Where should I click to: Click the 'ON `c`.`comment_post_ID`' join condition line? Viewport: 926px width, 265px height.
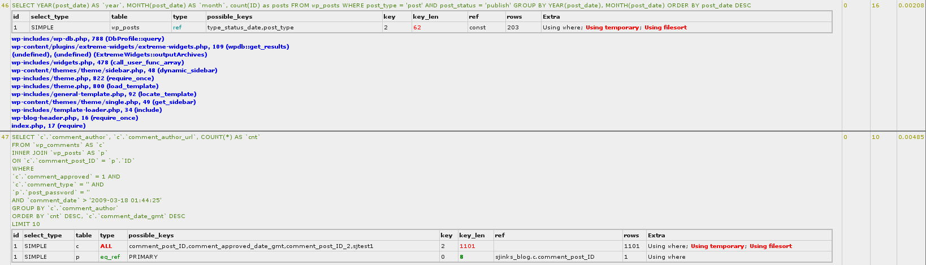73,161
